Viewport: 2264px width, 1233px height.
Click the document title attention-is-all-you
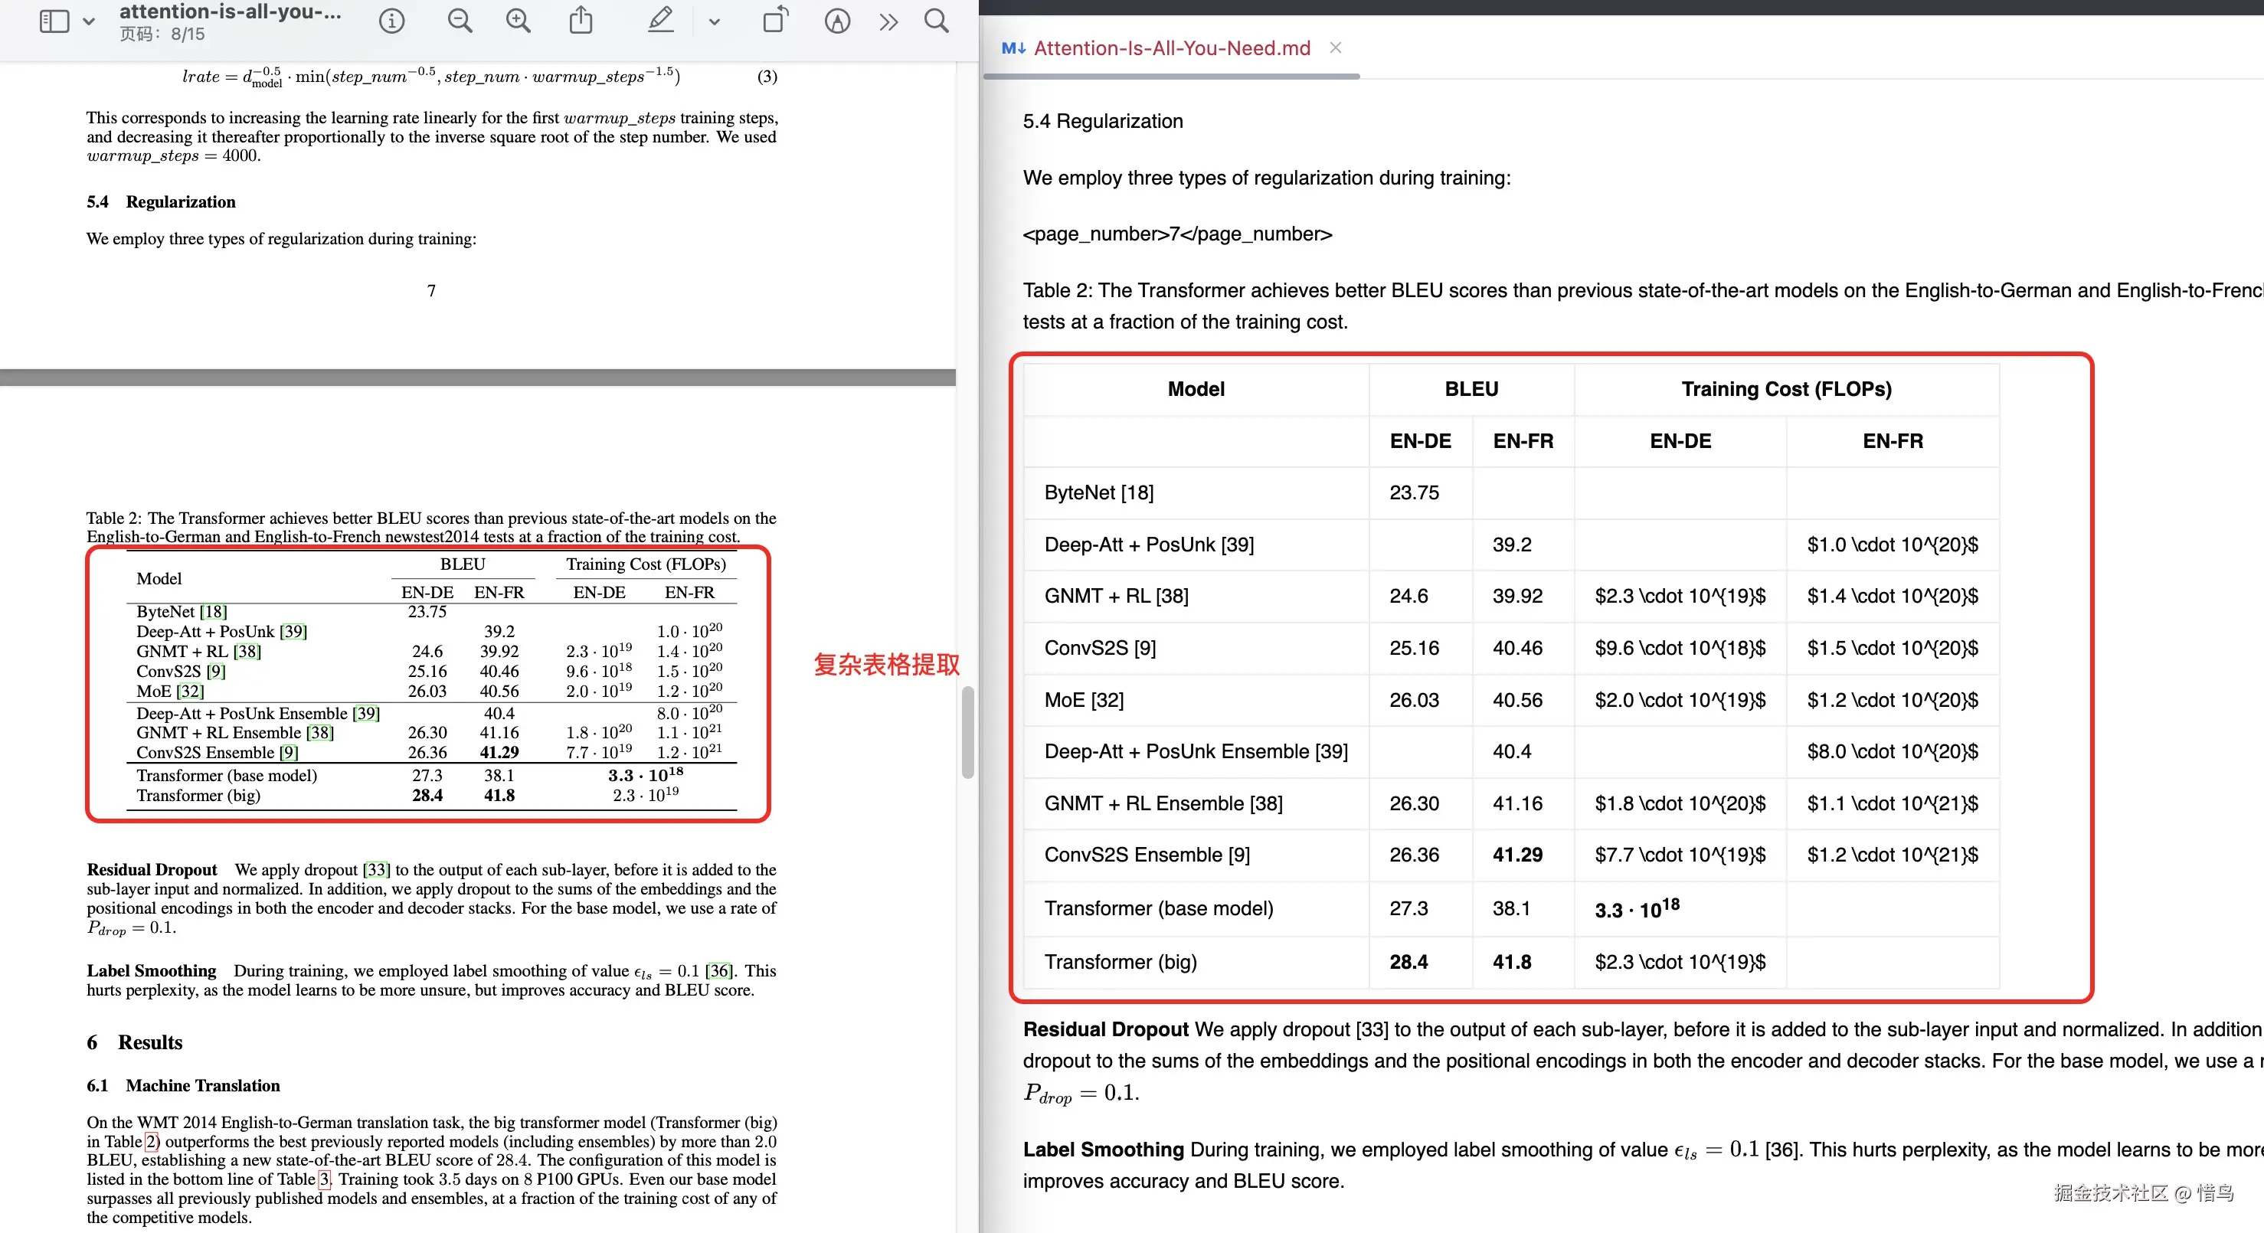(231, 12)
